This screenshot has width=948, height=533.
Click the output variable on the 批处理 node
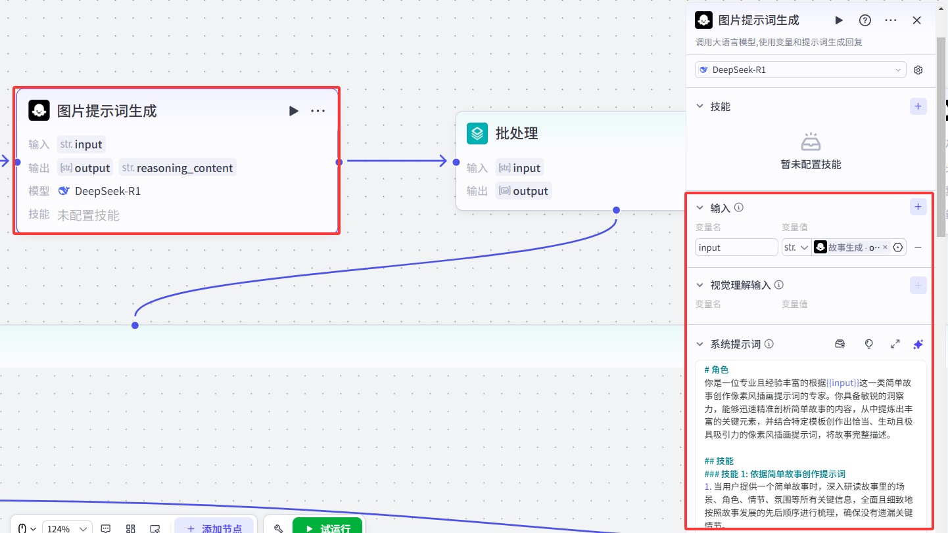point(523,191)
